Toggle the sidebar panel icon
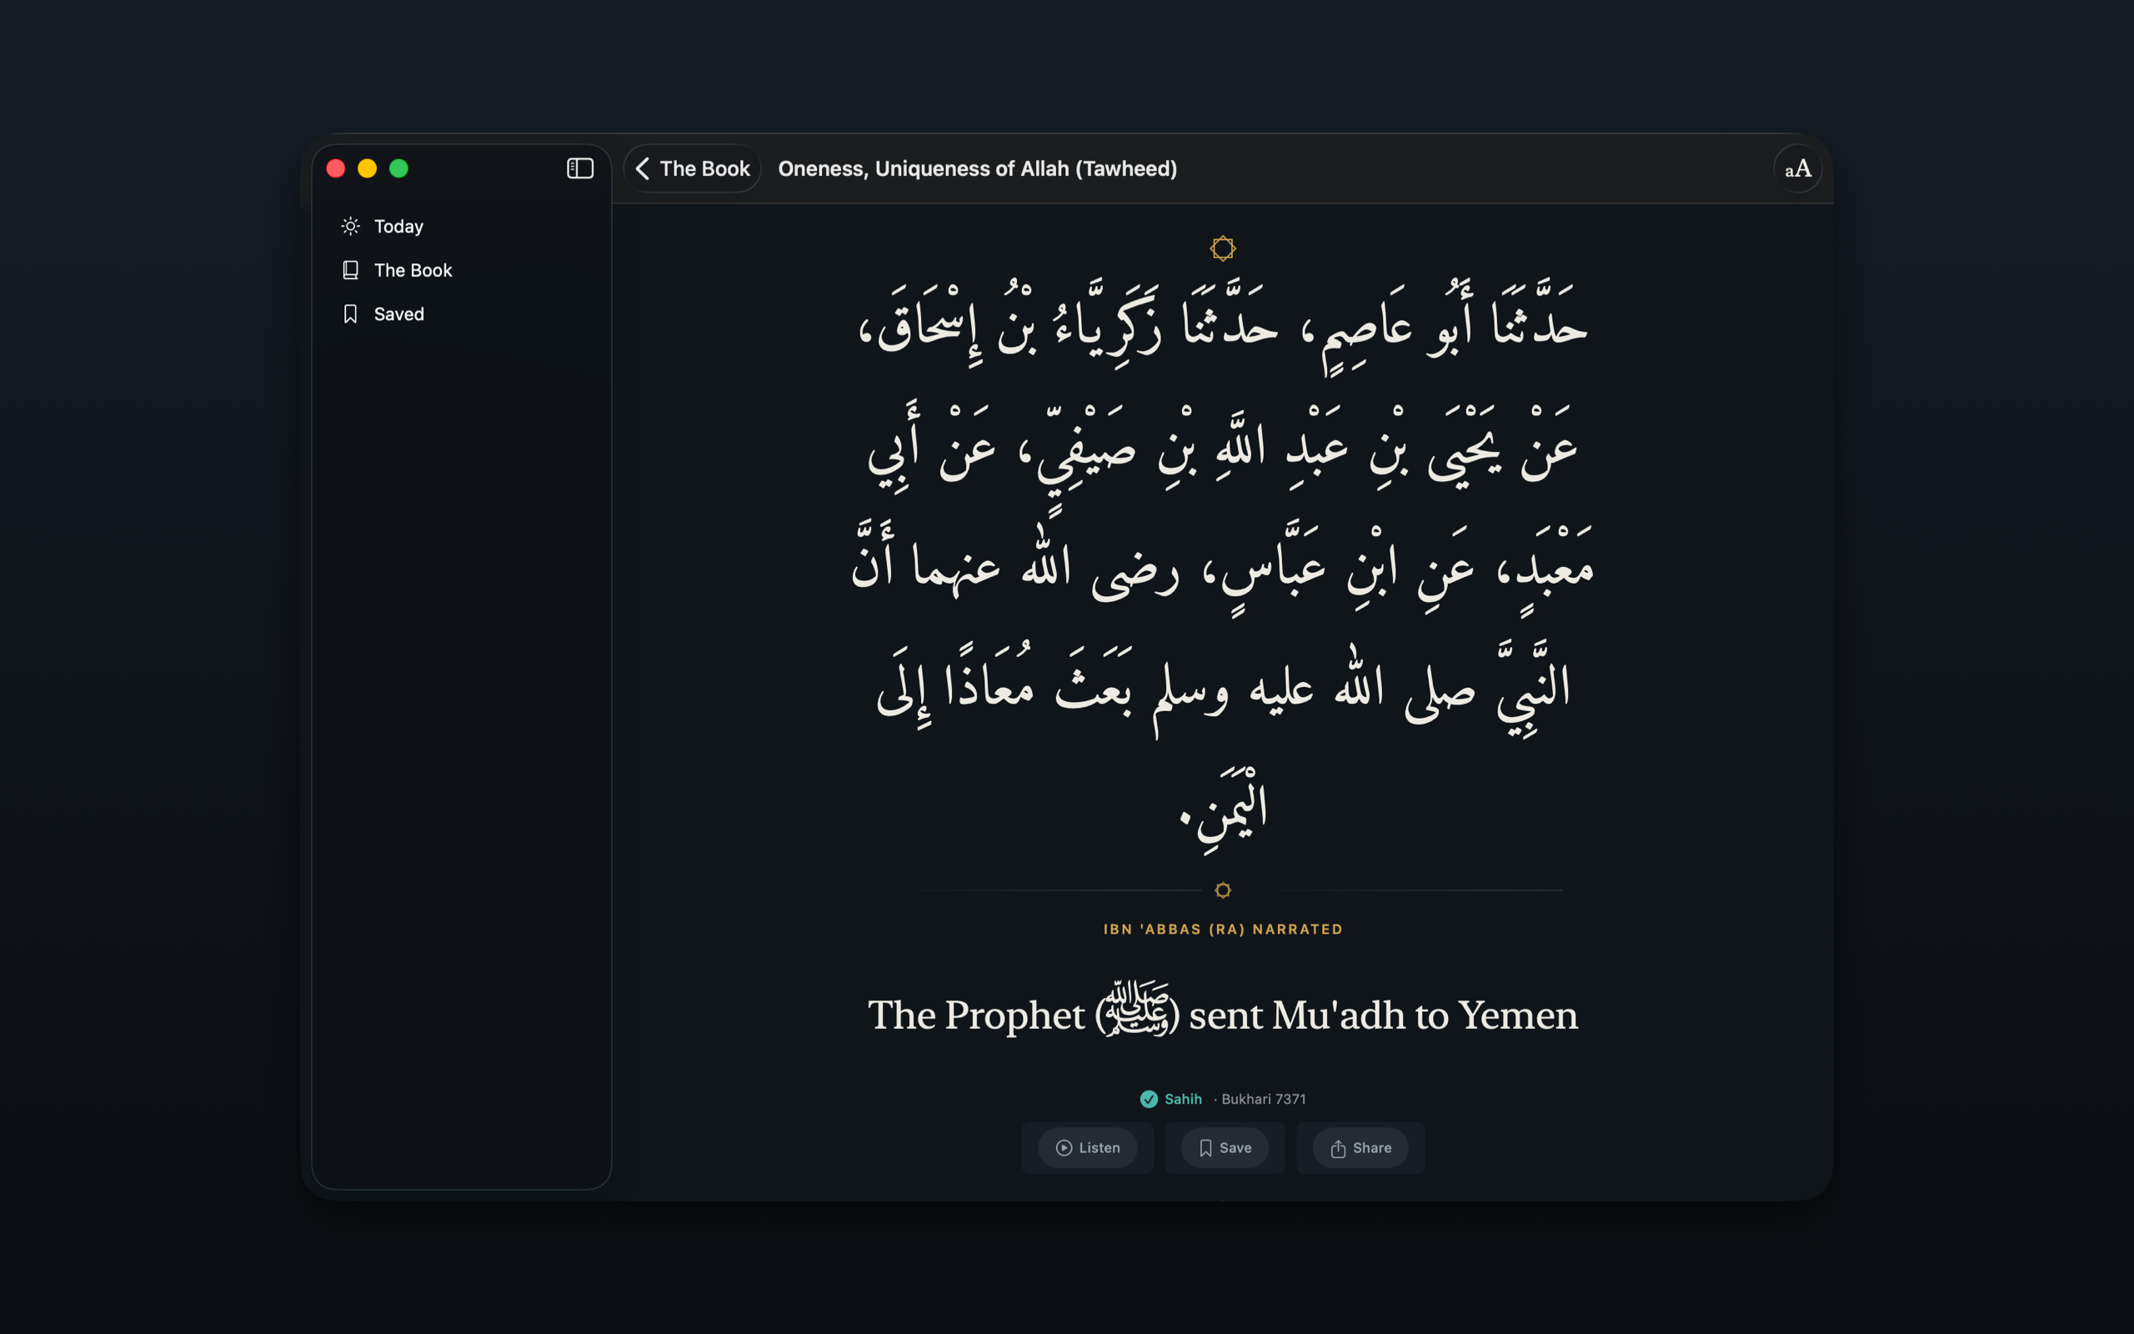This screenshot has width=2134, height=1334. 579,168
